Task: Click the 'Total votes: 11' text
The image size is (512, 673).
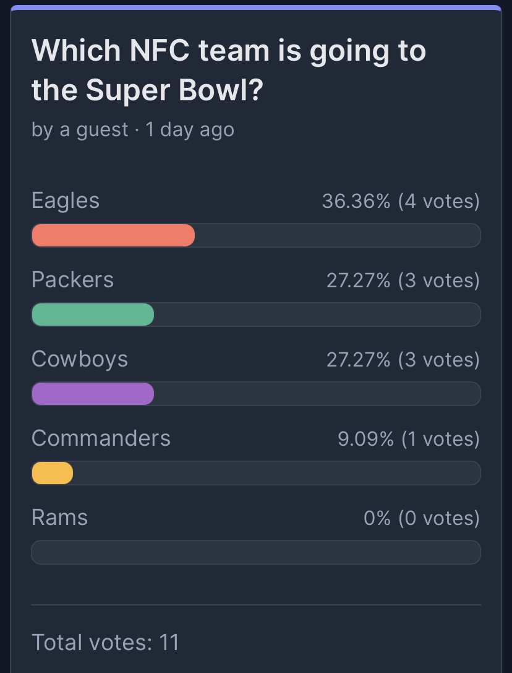Action: (x=106, y=642)
